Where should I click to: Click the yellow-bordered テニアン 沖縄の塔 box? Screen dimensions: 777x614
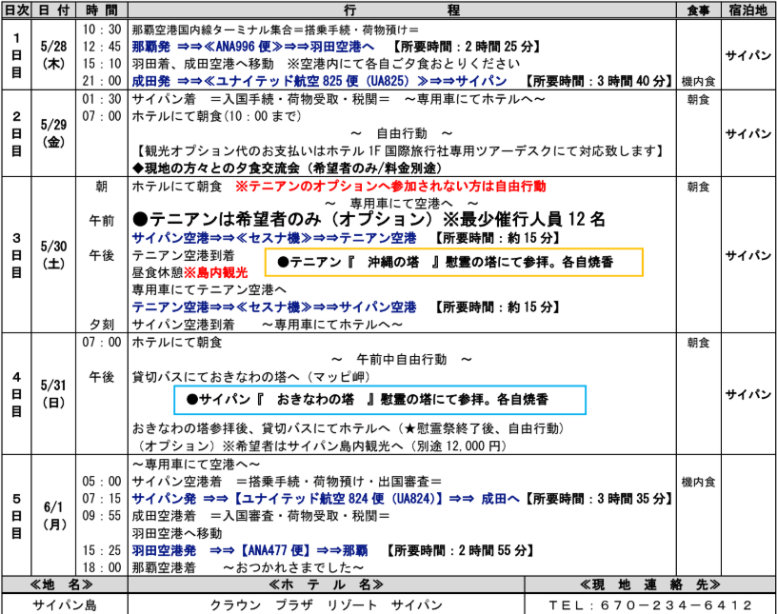(x=453, y=262)
